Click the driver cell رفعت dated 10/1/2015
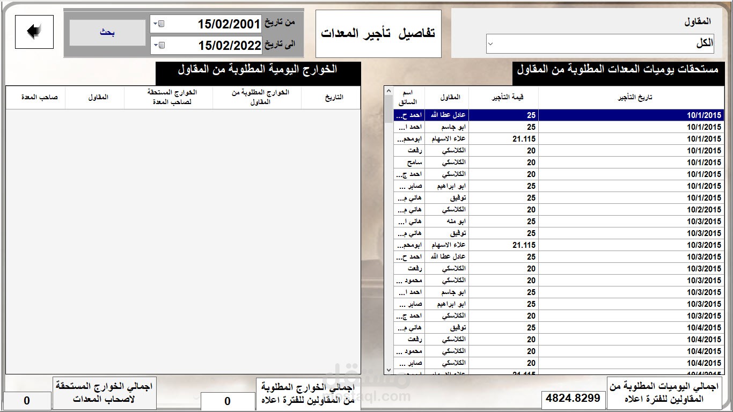This screenshot has height=412, width=733. pyautogui.click(x=409, y=151)
